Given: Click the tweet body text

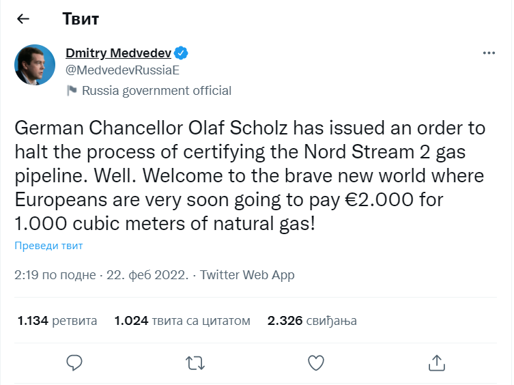Looking at the screenshot, I should click(250, 175).
